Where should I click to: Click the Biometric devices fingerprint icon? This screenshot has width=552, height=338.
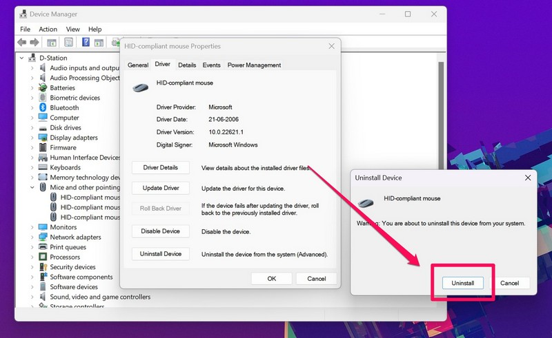[43, 98]
